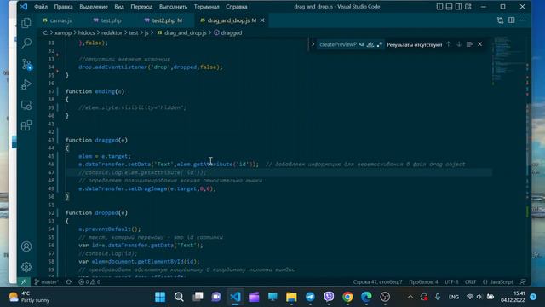Open Telegram from the taskbar
The height and width of the screenshot is (307, 545).
pyautogui.click(x=310, y=297)
